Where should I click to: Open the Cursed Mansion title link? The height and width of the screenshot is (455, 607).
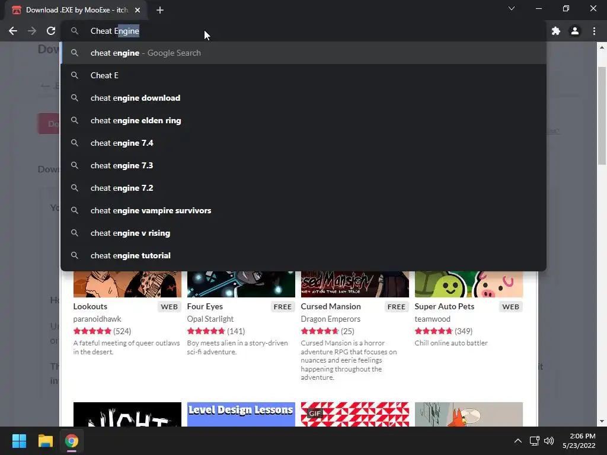(331, 306)
